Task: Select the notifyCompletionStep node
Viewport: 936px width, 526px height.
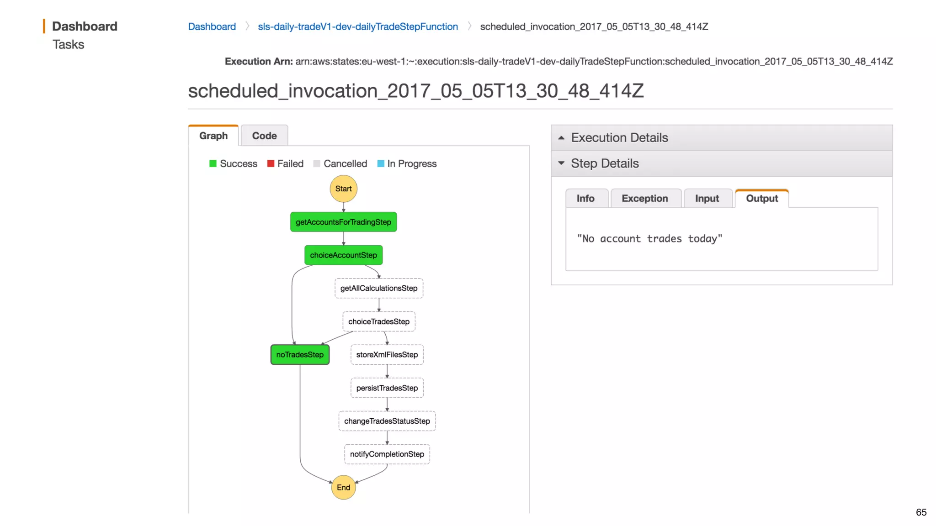Action: (387, 454)
